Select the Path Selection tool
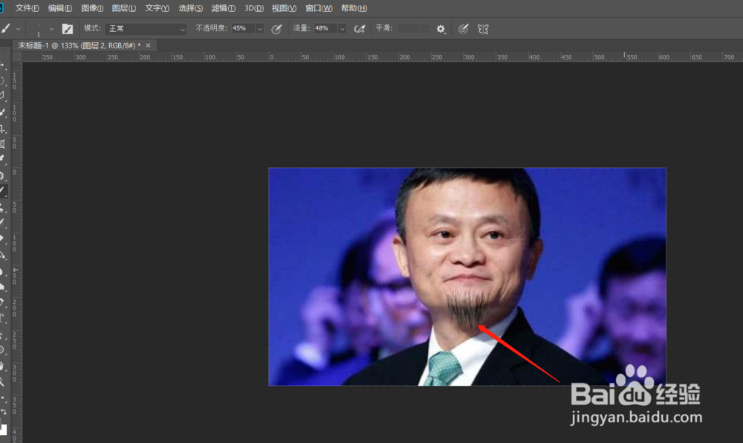 (x=2, y=334)
